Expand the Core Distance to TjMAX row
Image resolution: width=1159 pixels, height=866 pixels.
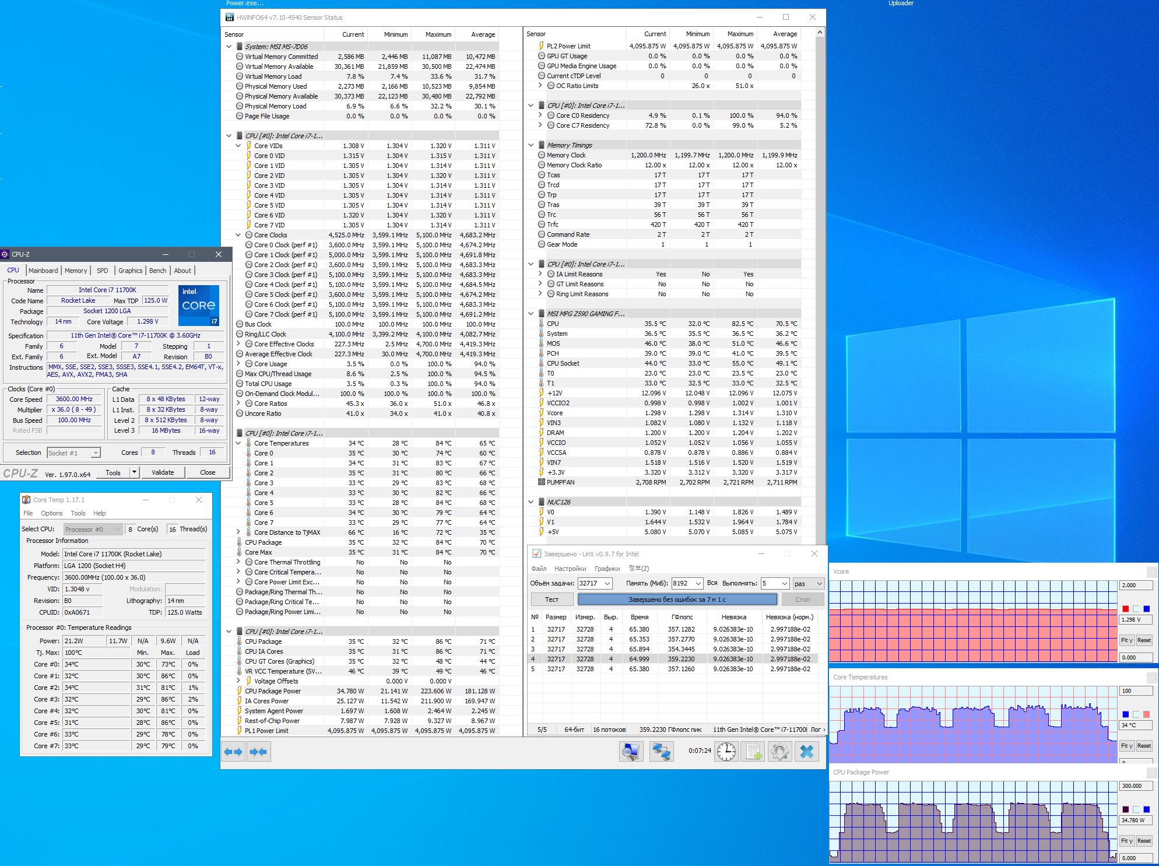(238, 532)
